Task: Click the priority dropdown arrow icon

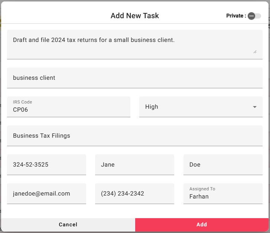Action: (x=255, y=107)
